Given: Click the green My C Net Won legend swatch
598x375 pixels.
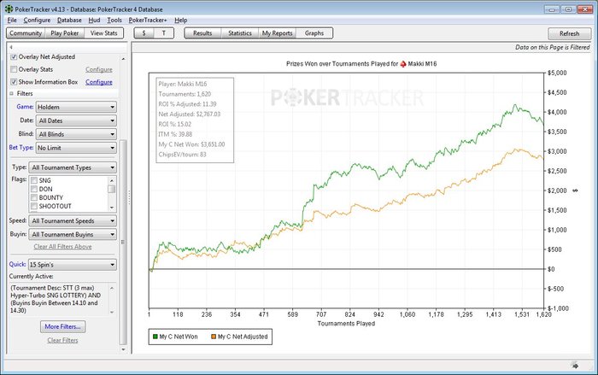Looking at the screenshot, I should [x=155, y=337].
